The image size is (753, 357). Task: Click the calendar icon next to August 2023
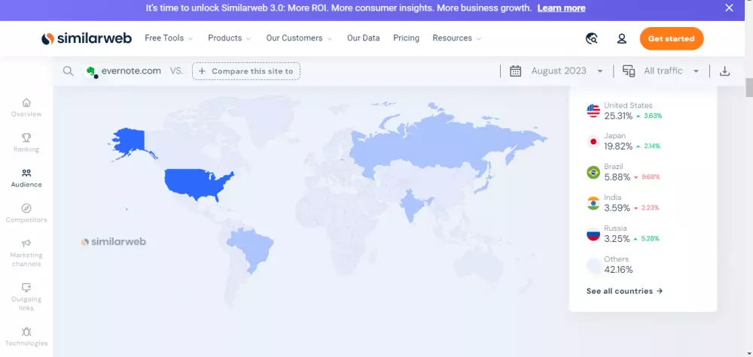click(x=515, y=71)
